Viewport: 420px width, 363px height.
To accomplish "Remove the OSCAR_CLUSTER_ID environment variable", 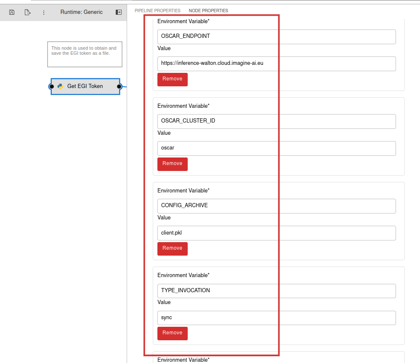I will coord(173,164).
